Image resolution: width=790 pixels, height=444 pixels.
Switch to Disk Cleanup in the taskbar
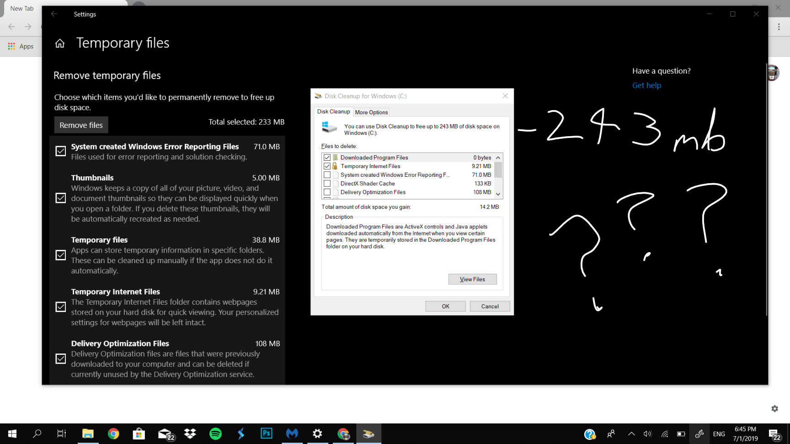[x=368, y=434]
